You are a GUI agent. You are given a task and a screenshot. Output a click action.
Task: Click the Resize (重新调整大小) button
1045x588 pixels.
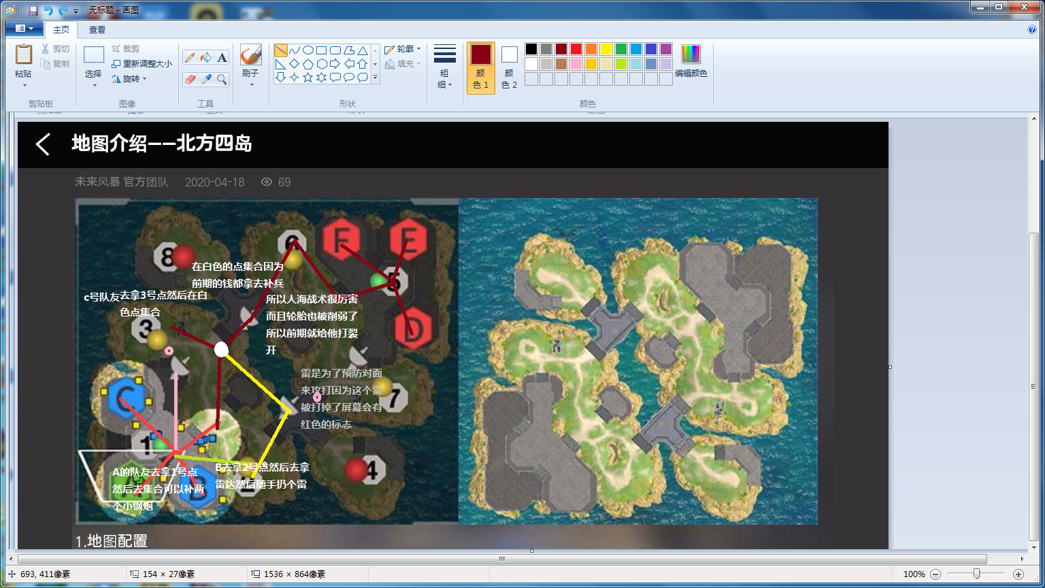142,63
